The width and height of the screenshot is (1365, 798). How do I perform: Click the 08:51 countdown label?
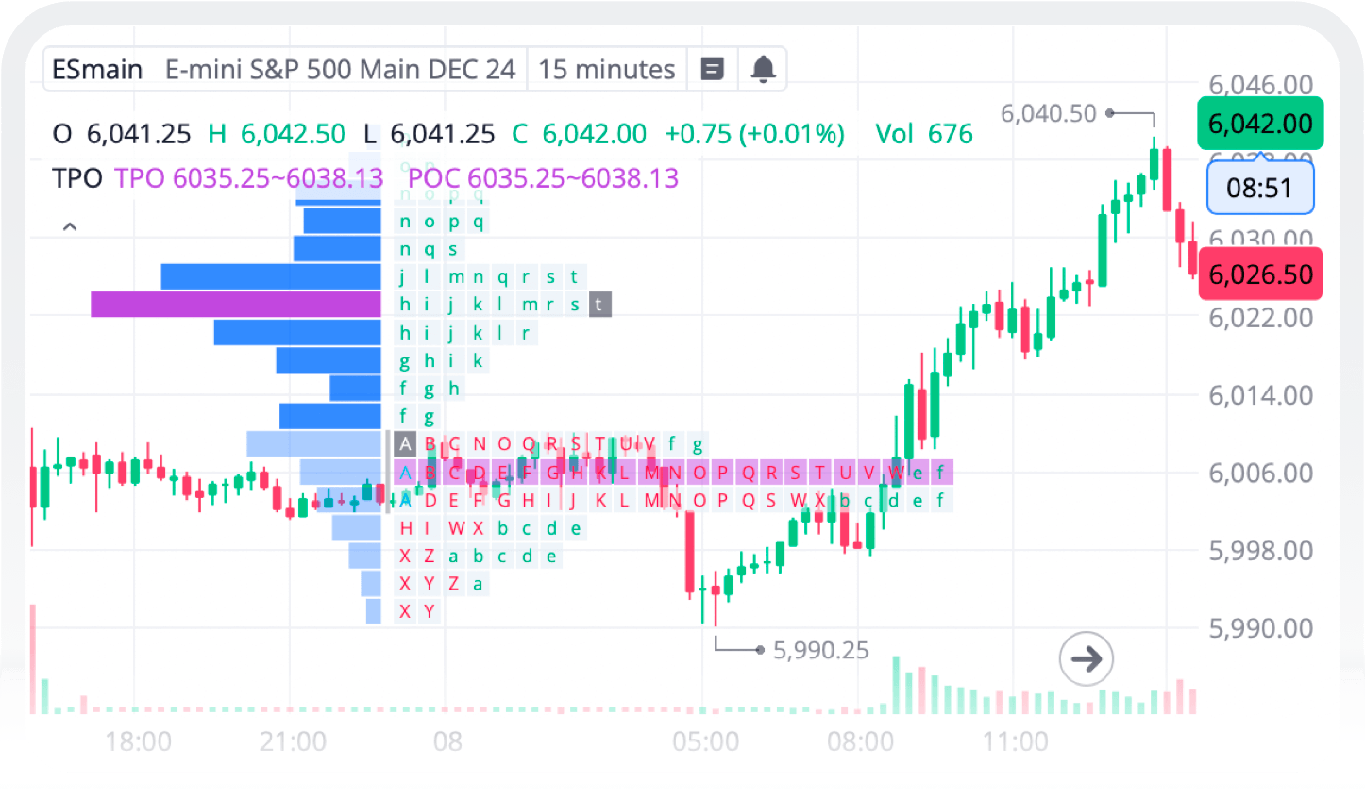pyautogui.click(x=1259, y=188)
